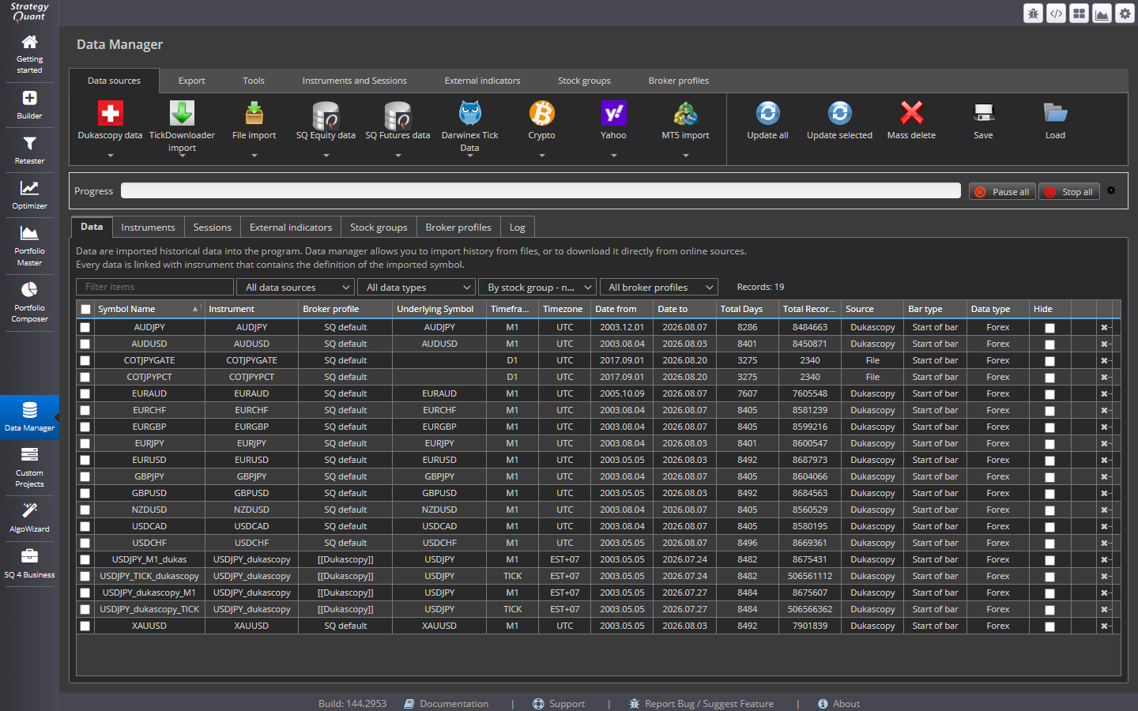Click Save printer icon

click(983, 113)
